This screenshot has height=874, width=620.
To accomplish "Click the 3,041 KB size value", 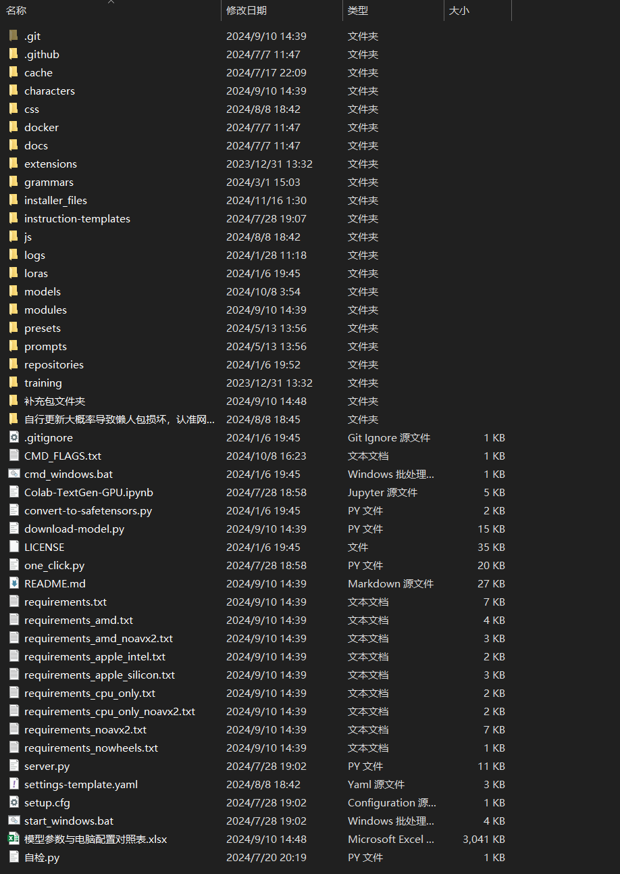I will [x=484, y=839].
